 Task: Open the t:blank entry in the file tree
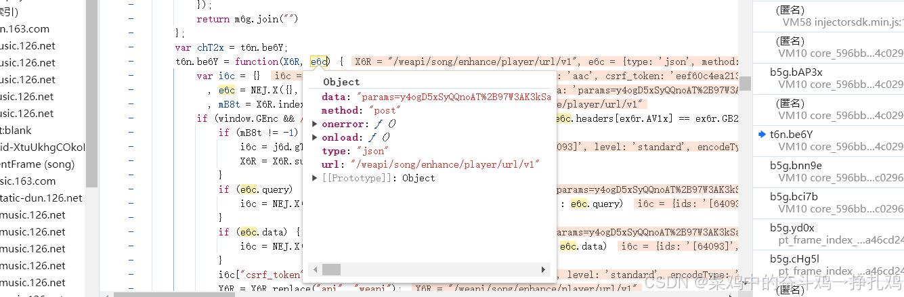pyautogui.click(x=16, y=130)
